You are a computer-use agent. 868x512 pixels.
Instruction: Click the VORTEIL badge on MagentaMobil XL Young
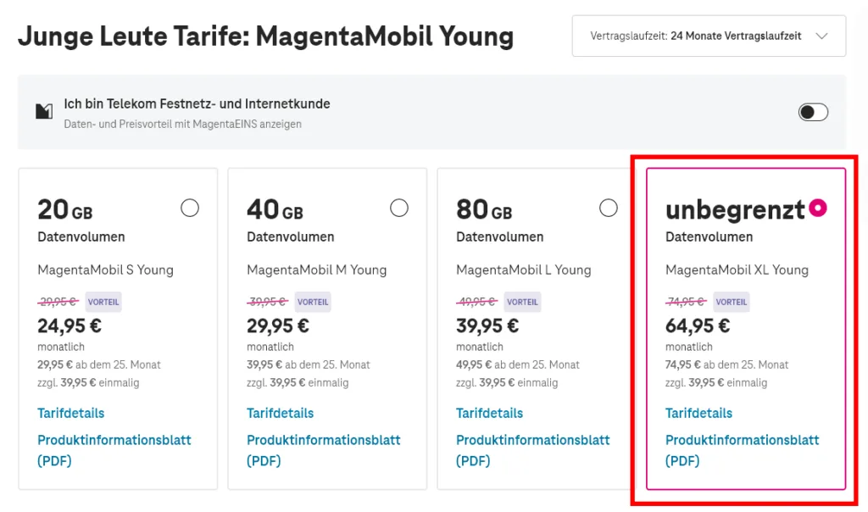tap(732, 302)
